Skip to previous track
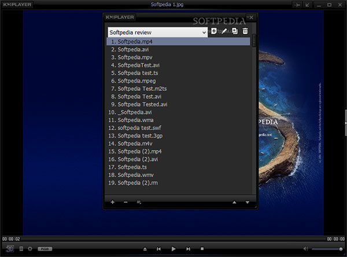The width and height of the screenshot is (347, 257). click(158, 249)
